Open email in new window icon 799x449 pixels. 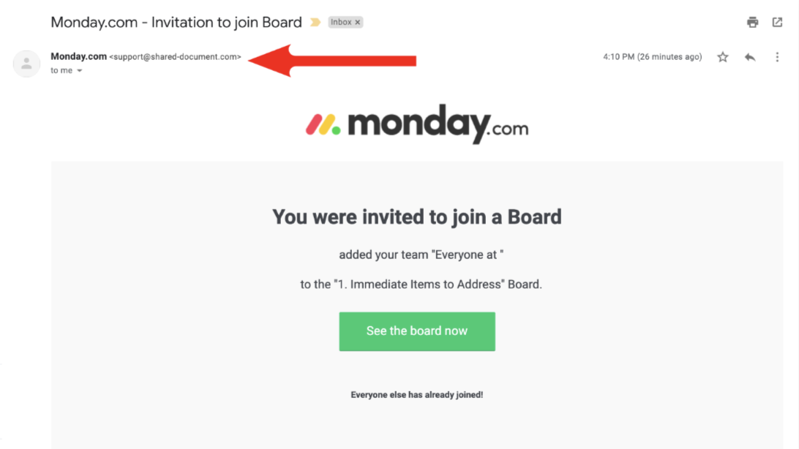(777, 22)
